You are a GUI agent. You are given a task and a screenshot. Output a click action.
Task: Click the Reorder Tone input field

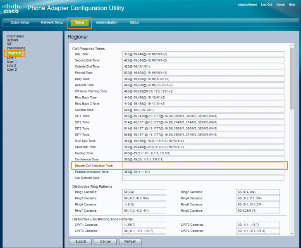(203, 85)
